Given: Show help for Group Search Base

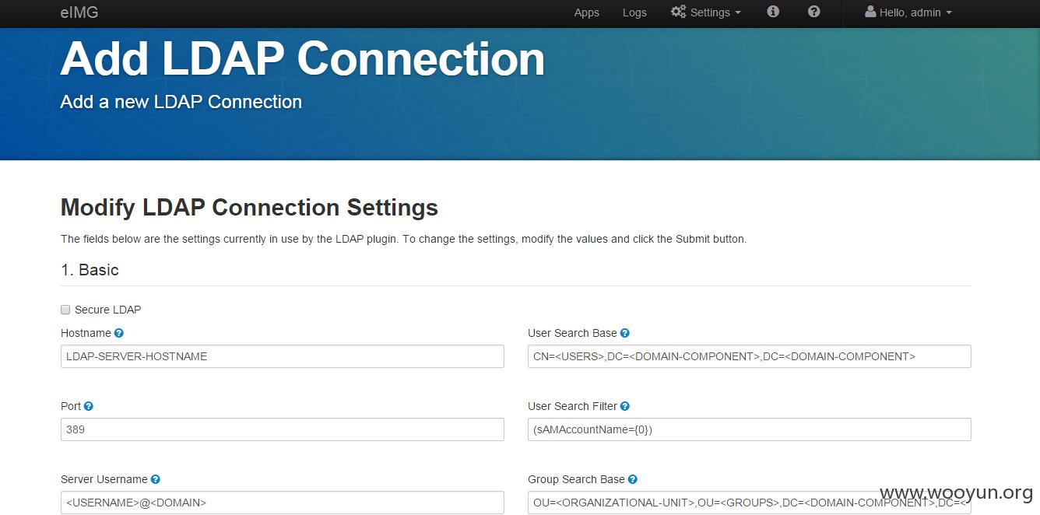Looking at the screenshot, I should (x=633, y=479).
